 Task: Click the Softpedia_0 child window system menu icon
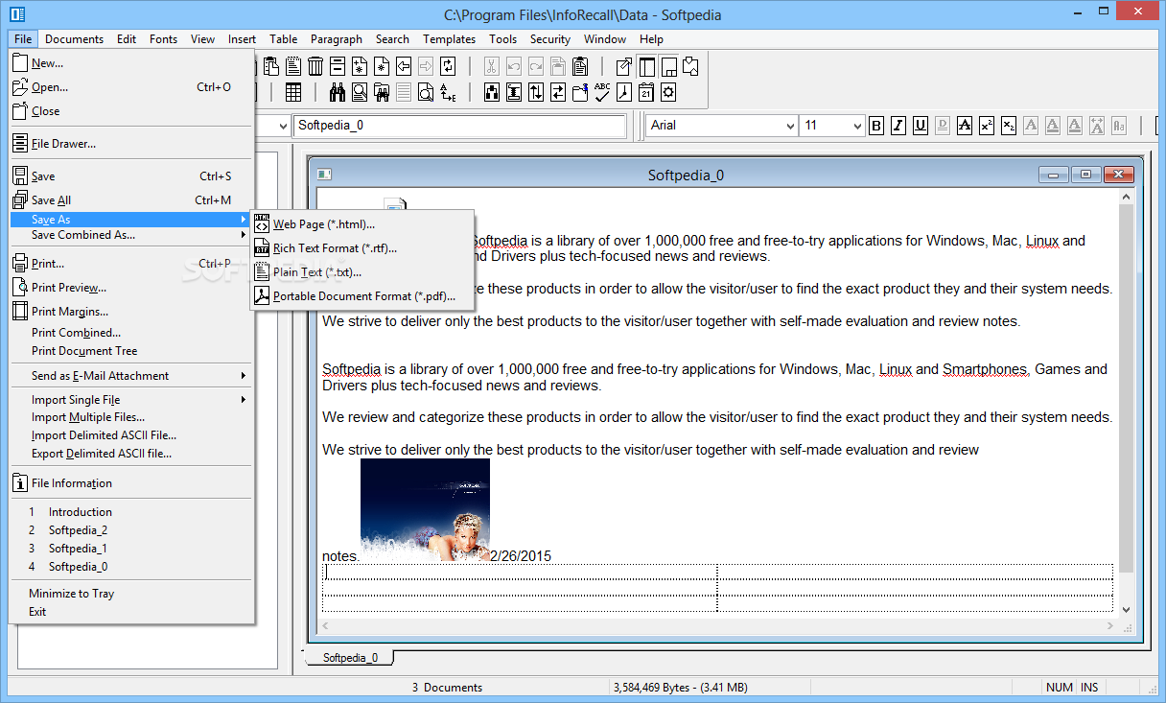[324, 175]
